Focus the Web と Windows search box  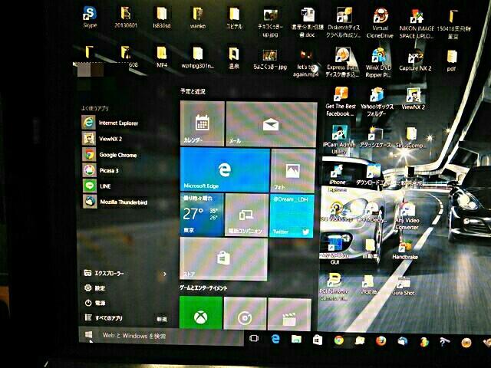pyautogui.click(x=170, y=337)
